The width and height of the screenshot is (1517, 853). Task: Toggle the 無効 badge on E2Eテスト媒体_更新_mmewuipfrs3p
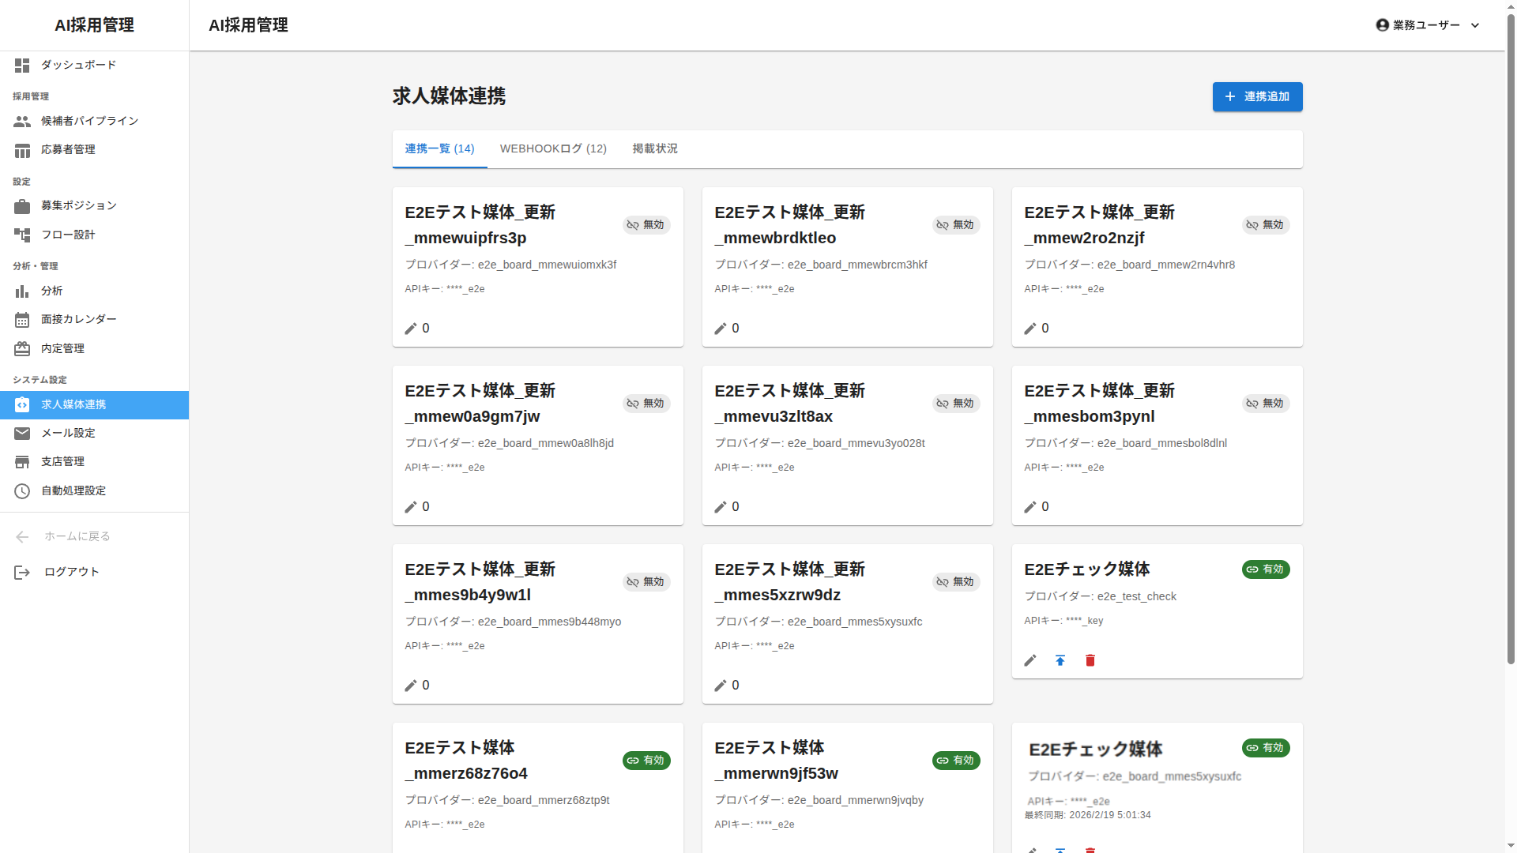[646, 224]
